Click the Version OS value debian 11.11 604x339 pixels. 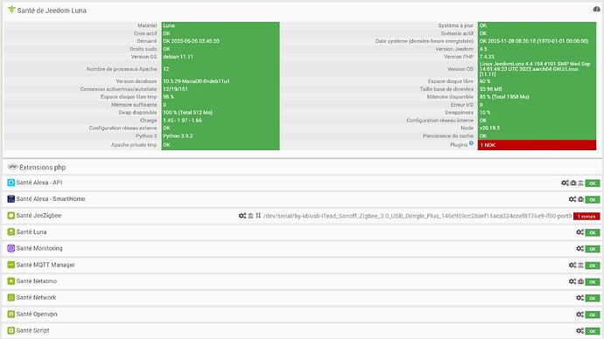(178, 57)
